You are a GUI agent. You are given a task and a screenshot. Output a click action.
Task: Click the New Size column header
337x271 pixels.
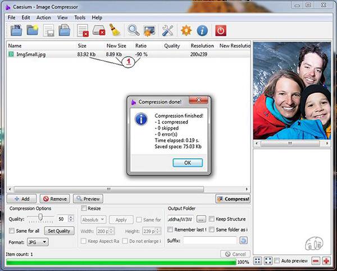[116, 46]
